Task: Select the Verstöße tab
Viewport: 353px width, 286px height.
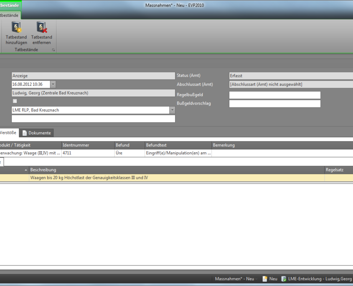Action: (8, 133)
